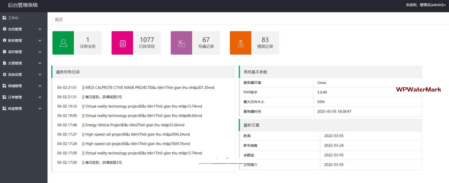Open the 新手指南 article link
The image size is (449, 183).
click(250, 146)
